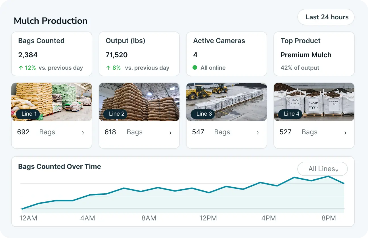Click the 8PM axis label
The height and width of the screenshot is (238, 368).
click(329, 218)
